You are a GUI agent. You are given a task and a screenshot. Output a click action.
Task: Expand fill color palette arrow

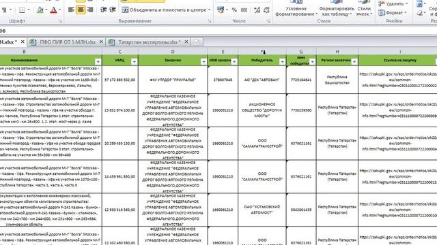coord(46,10)
